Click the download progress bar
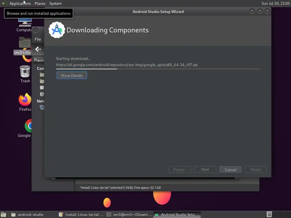The width and height of the screenshot is (291, 218). point(157,69)
